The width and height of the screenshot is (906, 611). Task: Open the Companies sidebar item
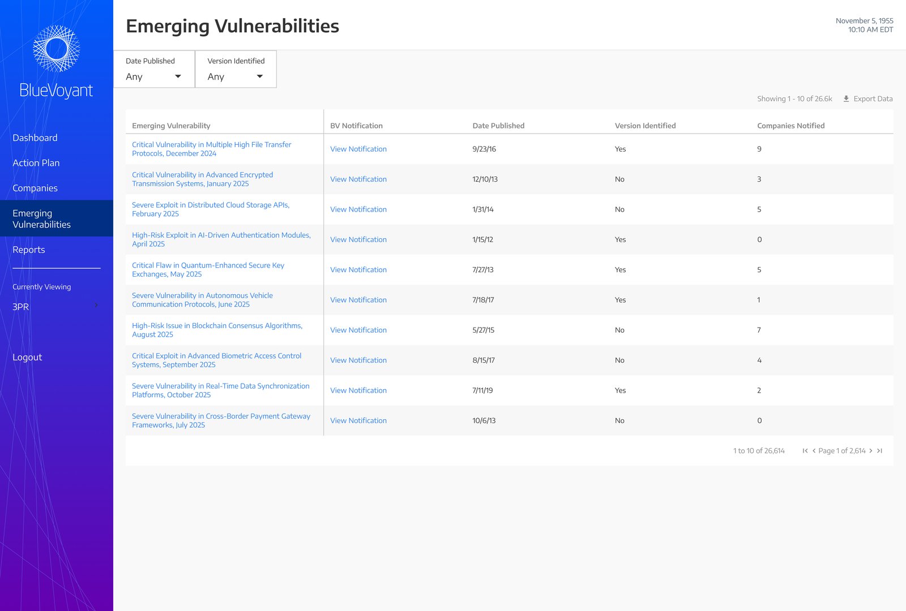pyautogui.click(x=35, y=188)
